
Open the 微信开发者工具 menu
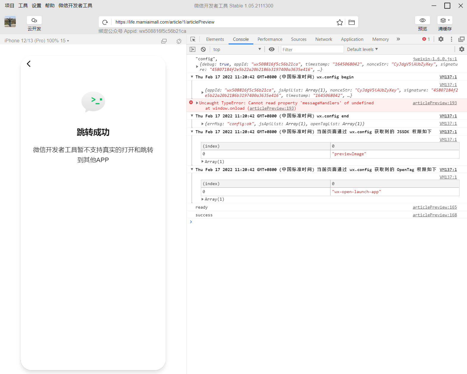coord(75,6)
